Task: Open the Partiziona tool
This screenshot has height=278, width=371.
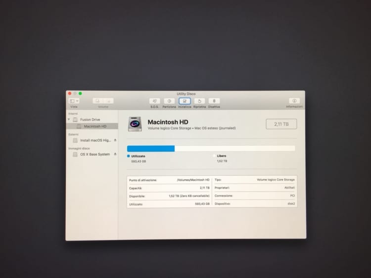Action: (x=169, y=101)
